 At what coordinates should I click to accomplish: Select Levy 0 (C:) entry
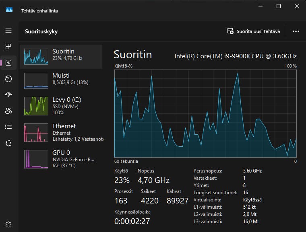61,106
